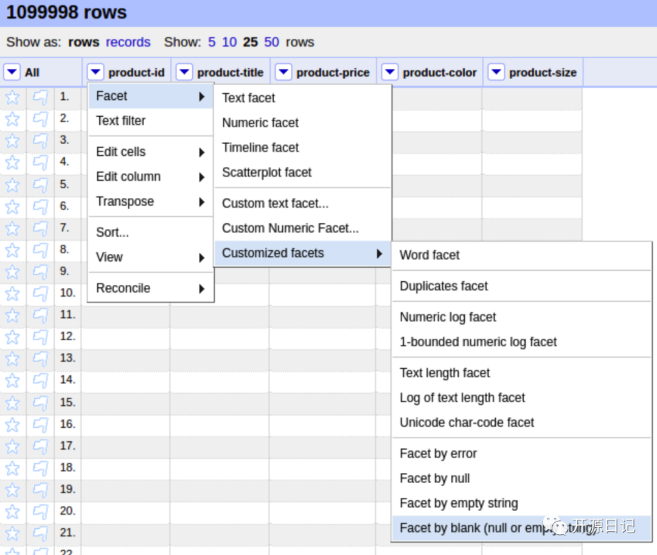Flag row 16
The height and width of the screenshot is (555, 657).
point(40,424)
